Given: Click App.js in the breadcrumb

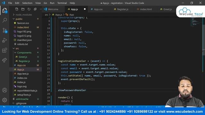Looking at the screenshot, I should (59, 15).
